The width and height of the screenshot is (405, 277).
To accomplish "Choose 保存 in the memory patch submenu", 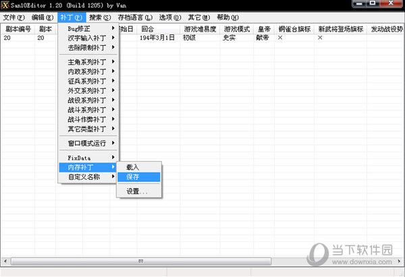I will [x=139, y=177].
